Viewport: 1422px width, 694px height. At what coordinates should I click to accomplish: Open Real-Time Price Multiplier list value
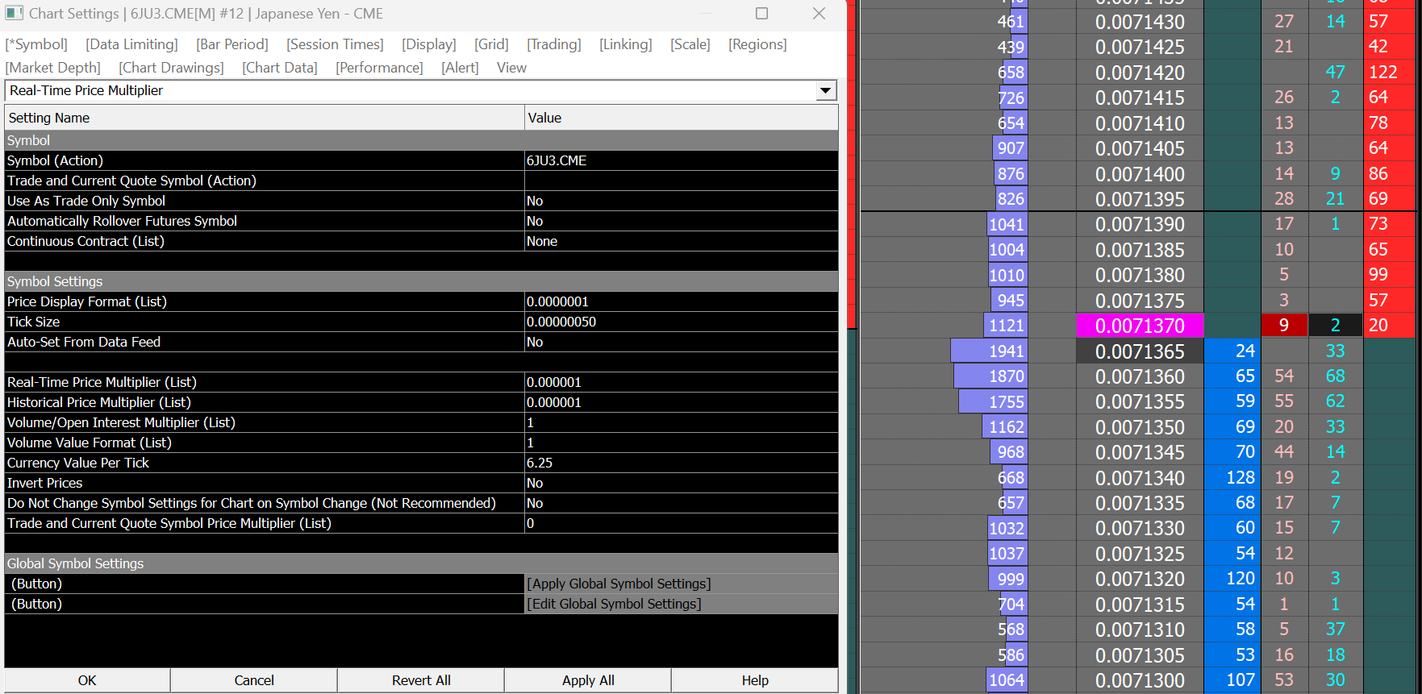pos(681,382)
